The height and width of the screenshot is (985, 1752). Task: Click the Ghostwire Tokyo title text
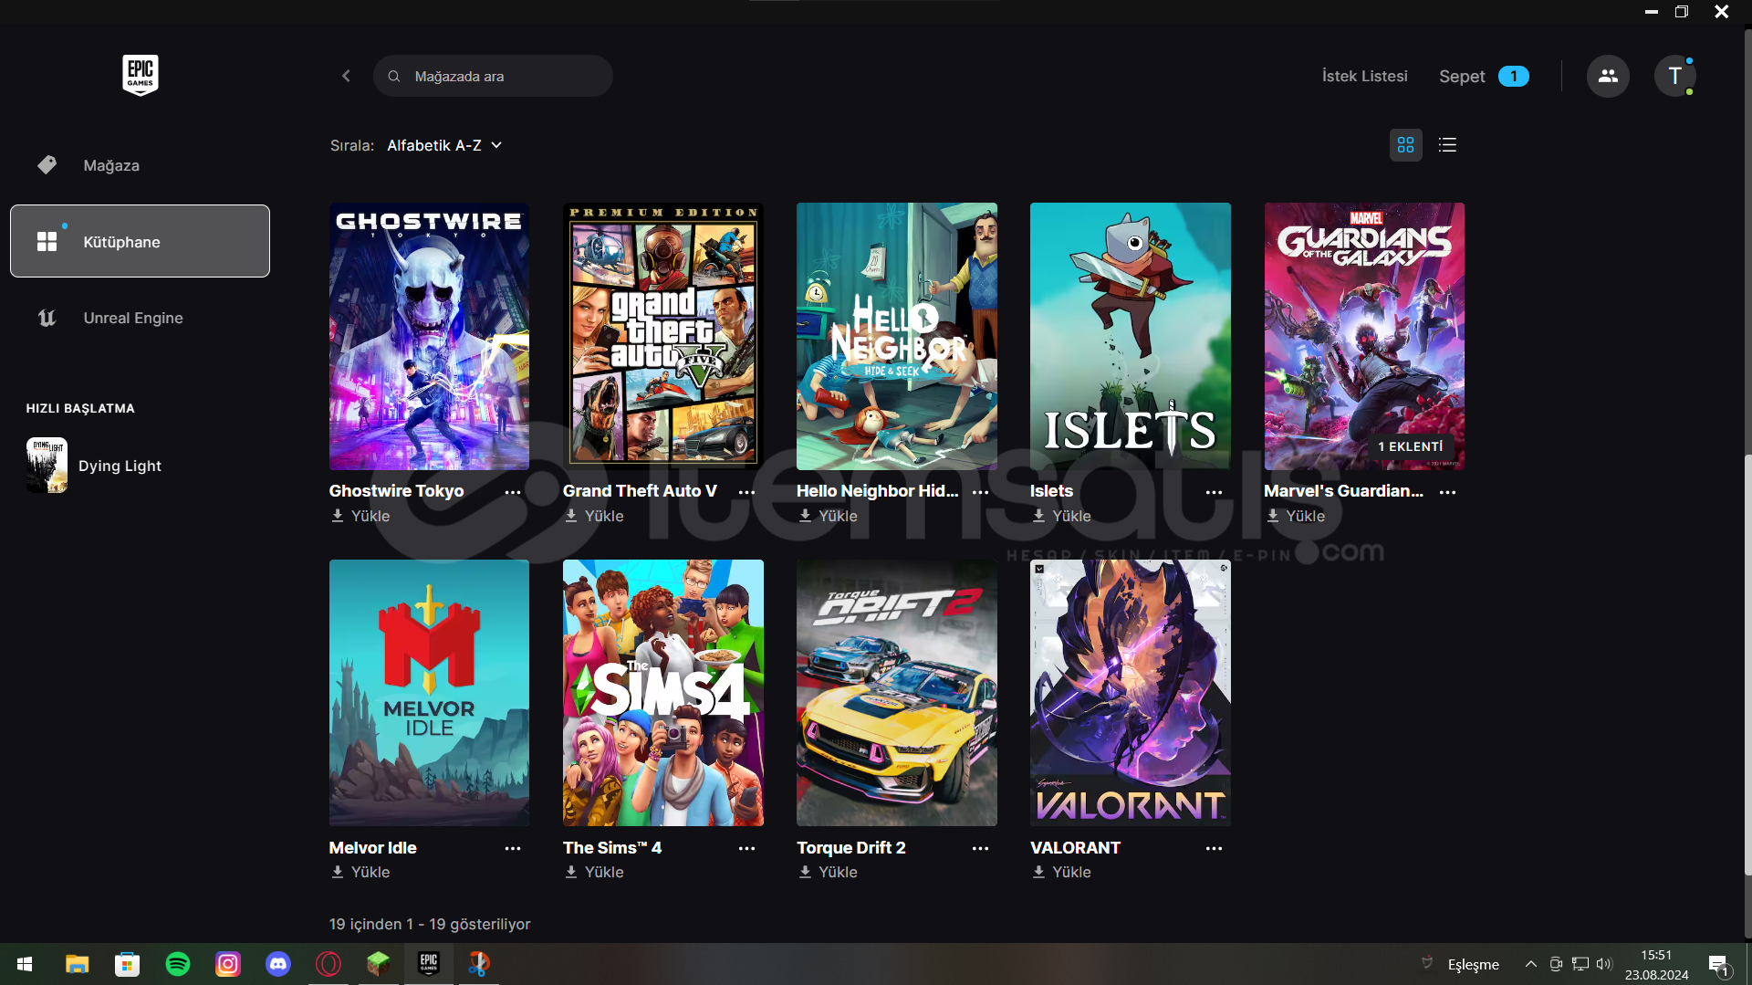[x=396, y=491]
